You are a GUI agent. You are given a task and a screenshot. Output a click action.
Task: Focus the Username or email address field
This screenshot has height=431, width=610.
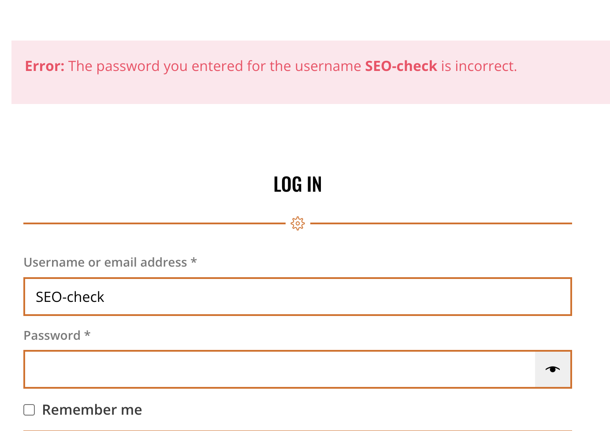tap(298, 297)
